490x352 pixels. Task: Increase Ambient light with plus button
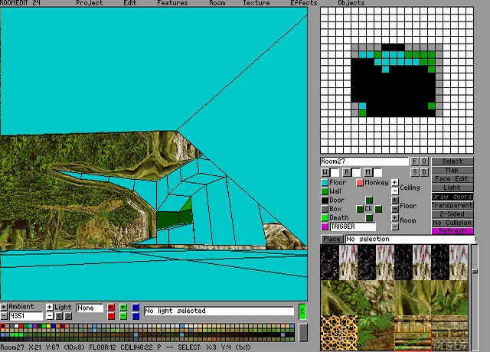[x=4, y=307]
